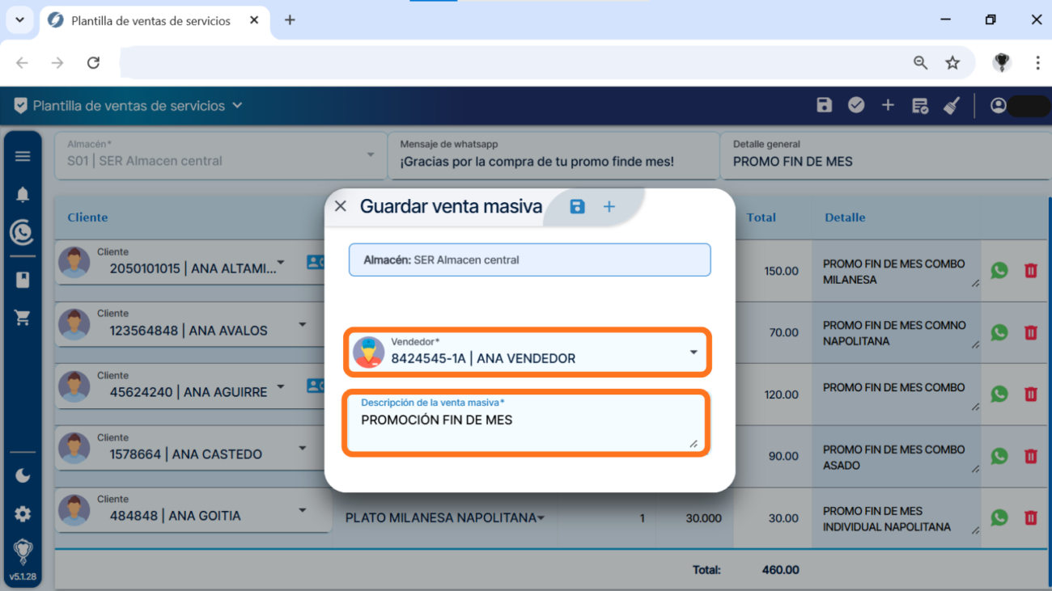Screen dimensions: 1052x591
Task: Open the hamburger menu in sidebar
Action: pyautogui.click(x=23, y=156)
